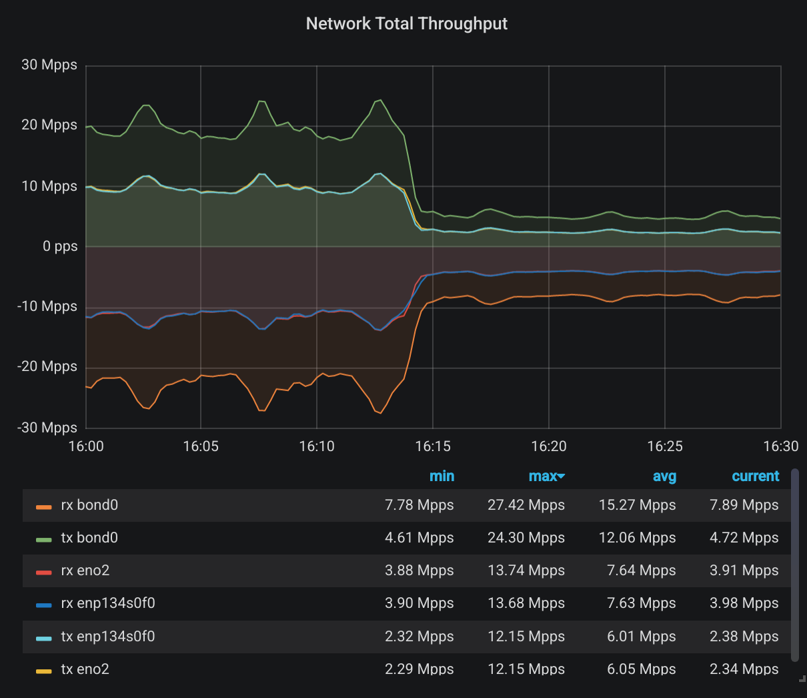Open the Network Total Throughput panel title menu

(x=406, y=23)
